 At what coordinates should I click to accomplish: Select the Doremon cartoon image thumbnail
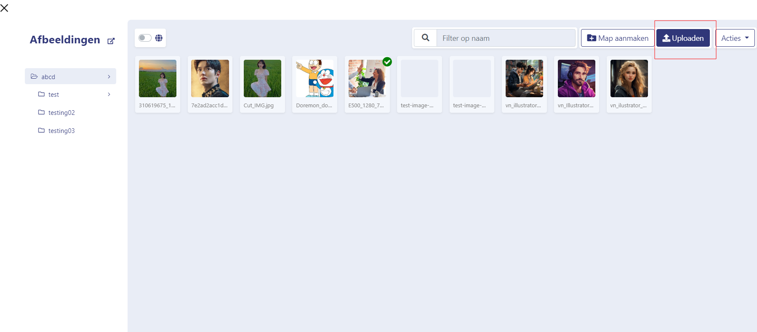[315, 79]
